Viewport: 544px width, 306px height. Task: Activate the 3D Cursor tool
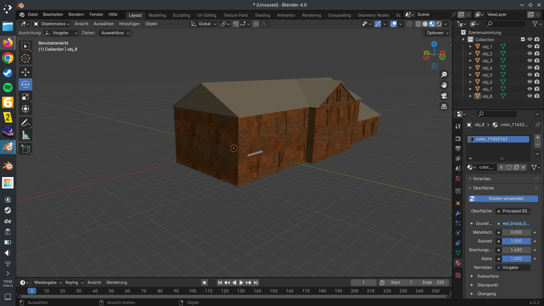(x=25, y=58)
